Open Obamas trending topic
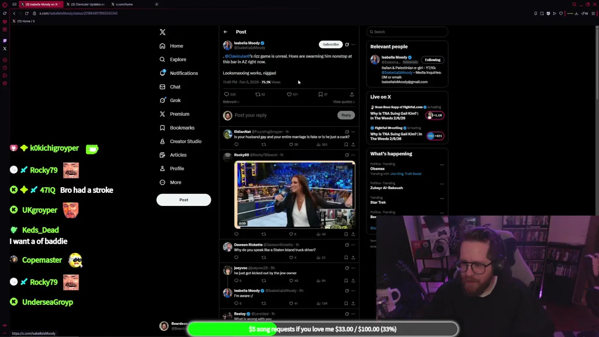The width and height of the screenshot is (599, 337). (377, 169)
